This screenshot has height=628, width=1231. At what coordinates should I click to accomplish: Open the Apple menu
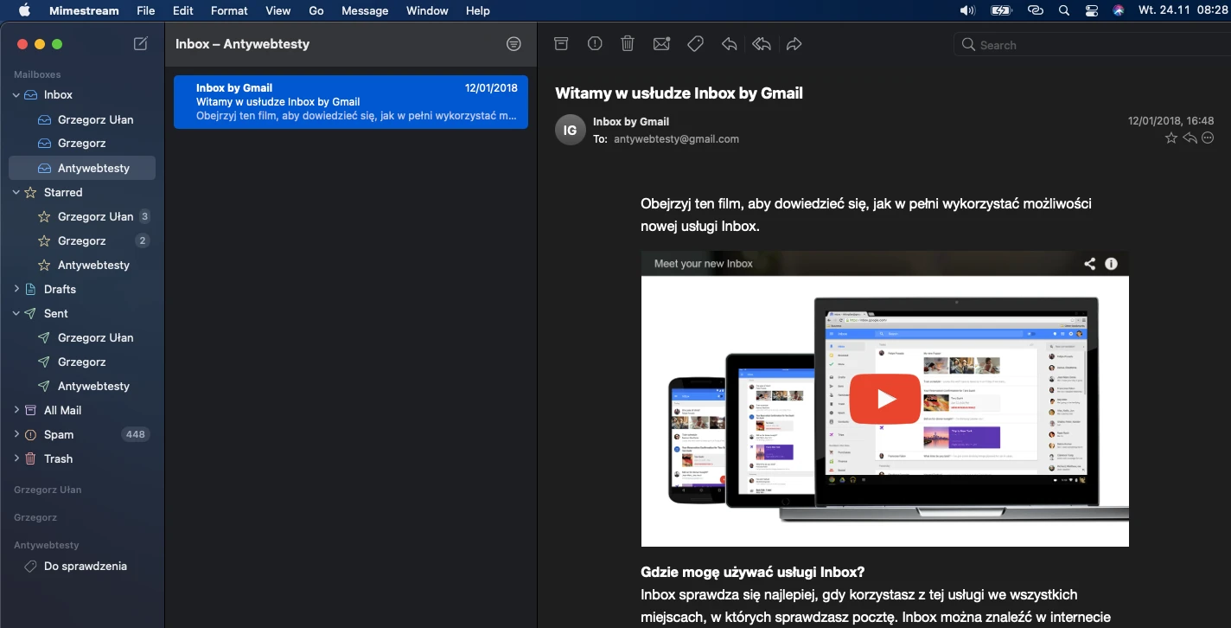coord(24,10)
